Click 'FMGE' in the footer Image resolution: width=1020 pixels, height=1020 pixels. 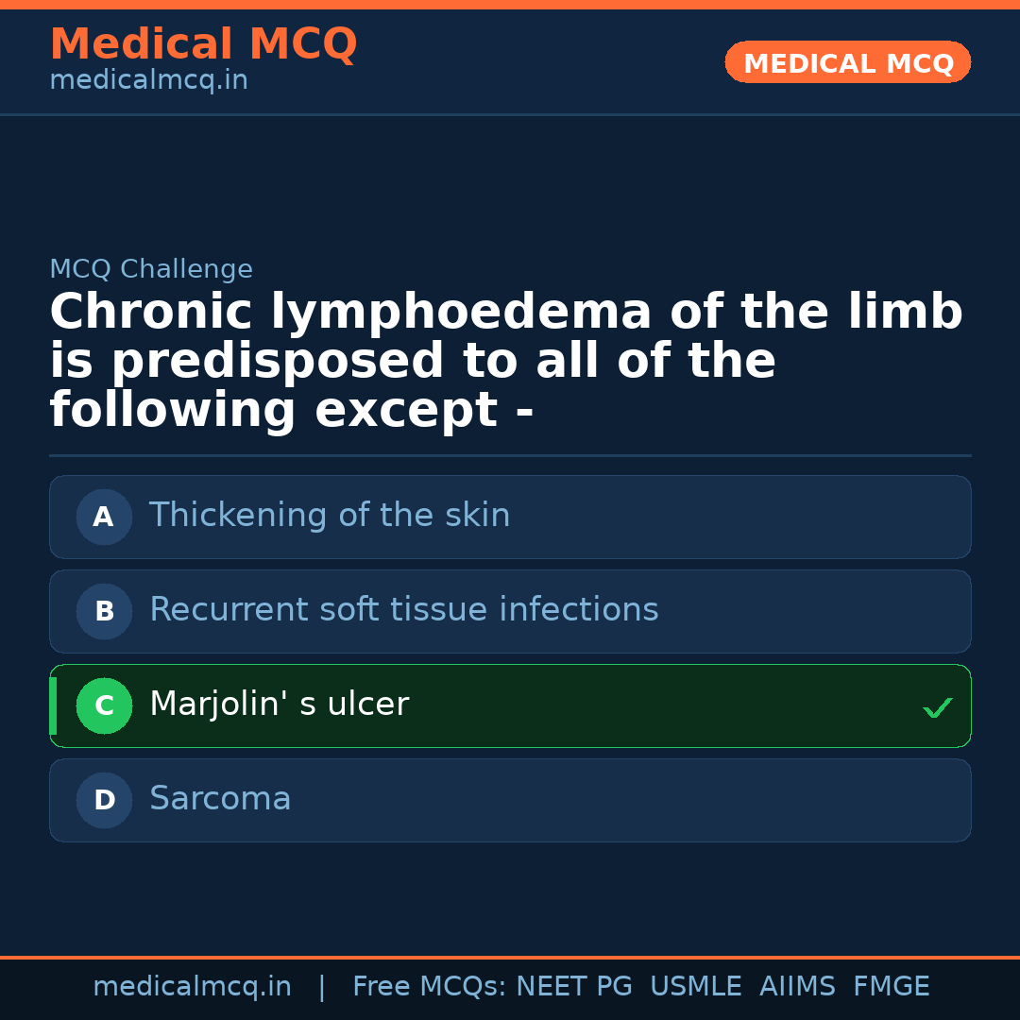tap(891, 987)
